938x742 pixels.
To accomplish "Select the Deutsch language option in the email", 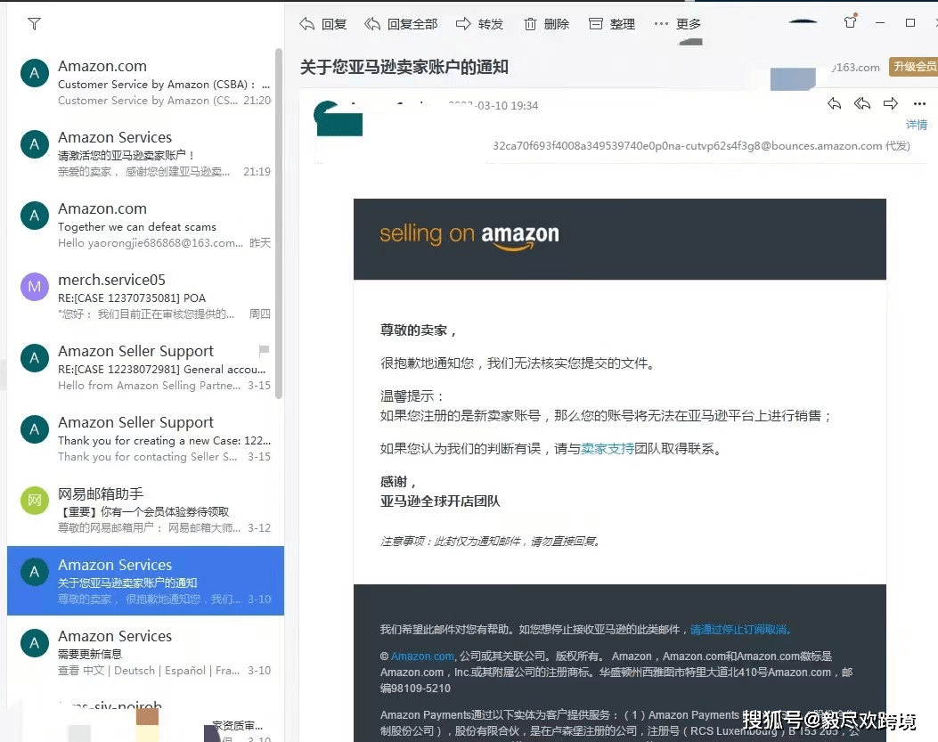I will click(135, 670).
